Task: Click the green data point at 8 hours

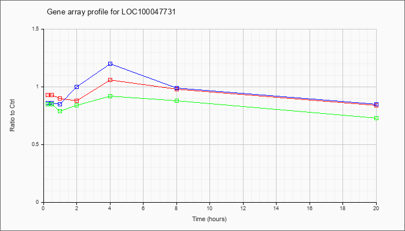Action: point(176,101)
